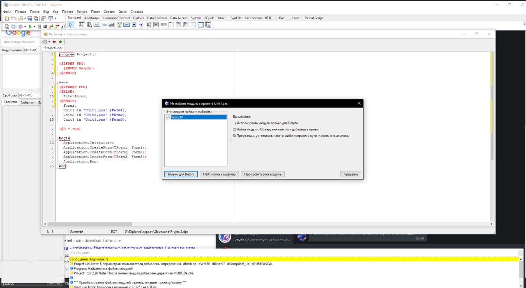Click the Найти путь к модулю button

coord(219,174)
